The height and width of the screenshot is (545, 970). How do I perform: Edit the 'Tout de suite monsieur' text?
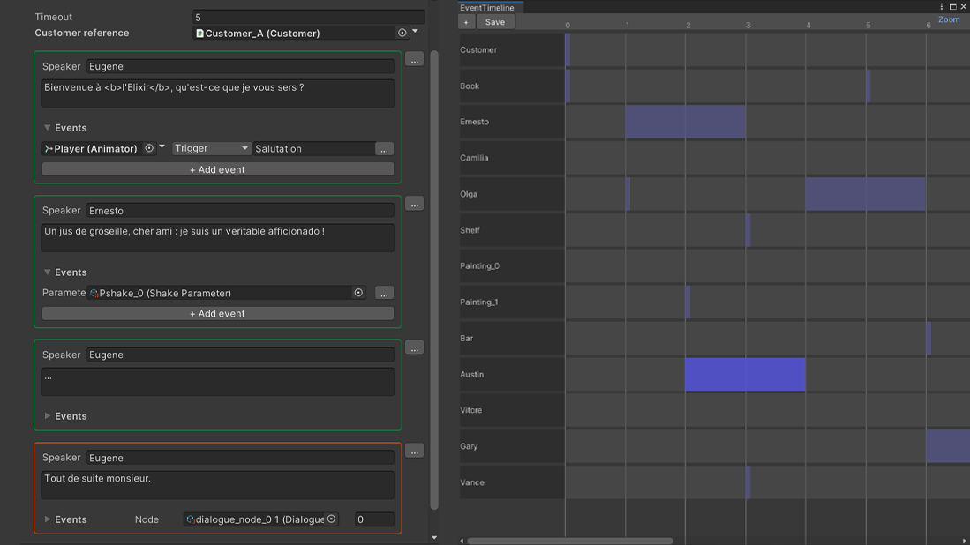point(218,484)
